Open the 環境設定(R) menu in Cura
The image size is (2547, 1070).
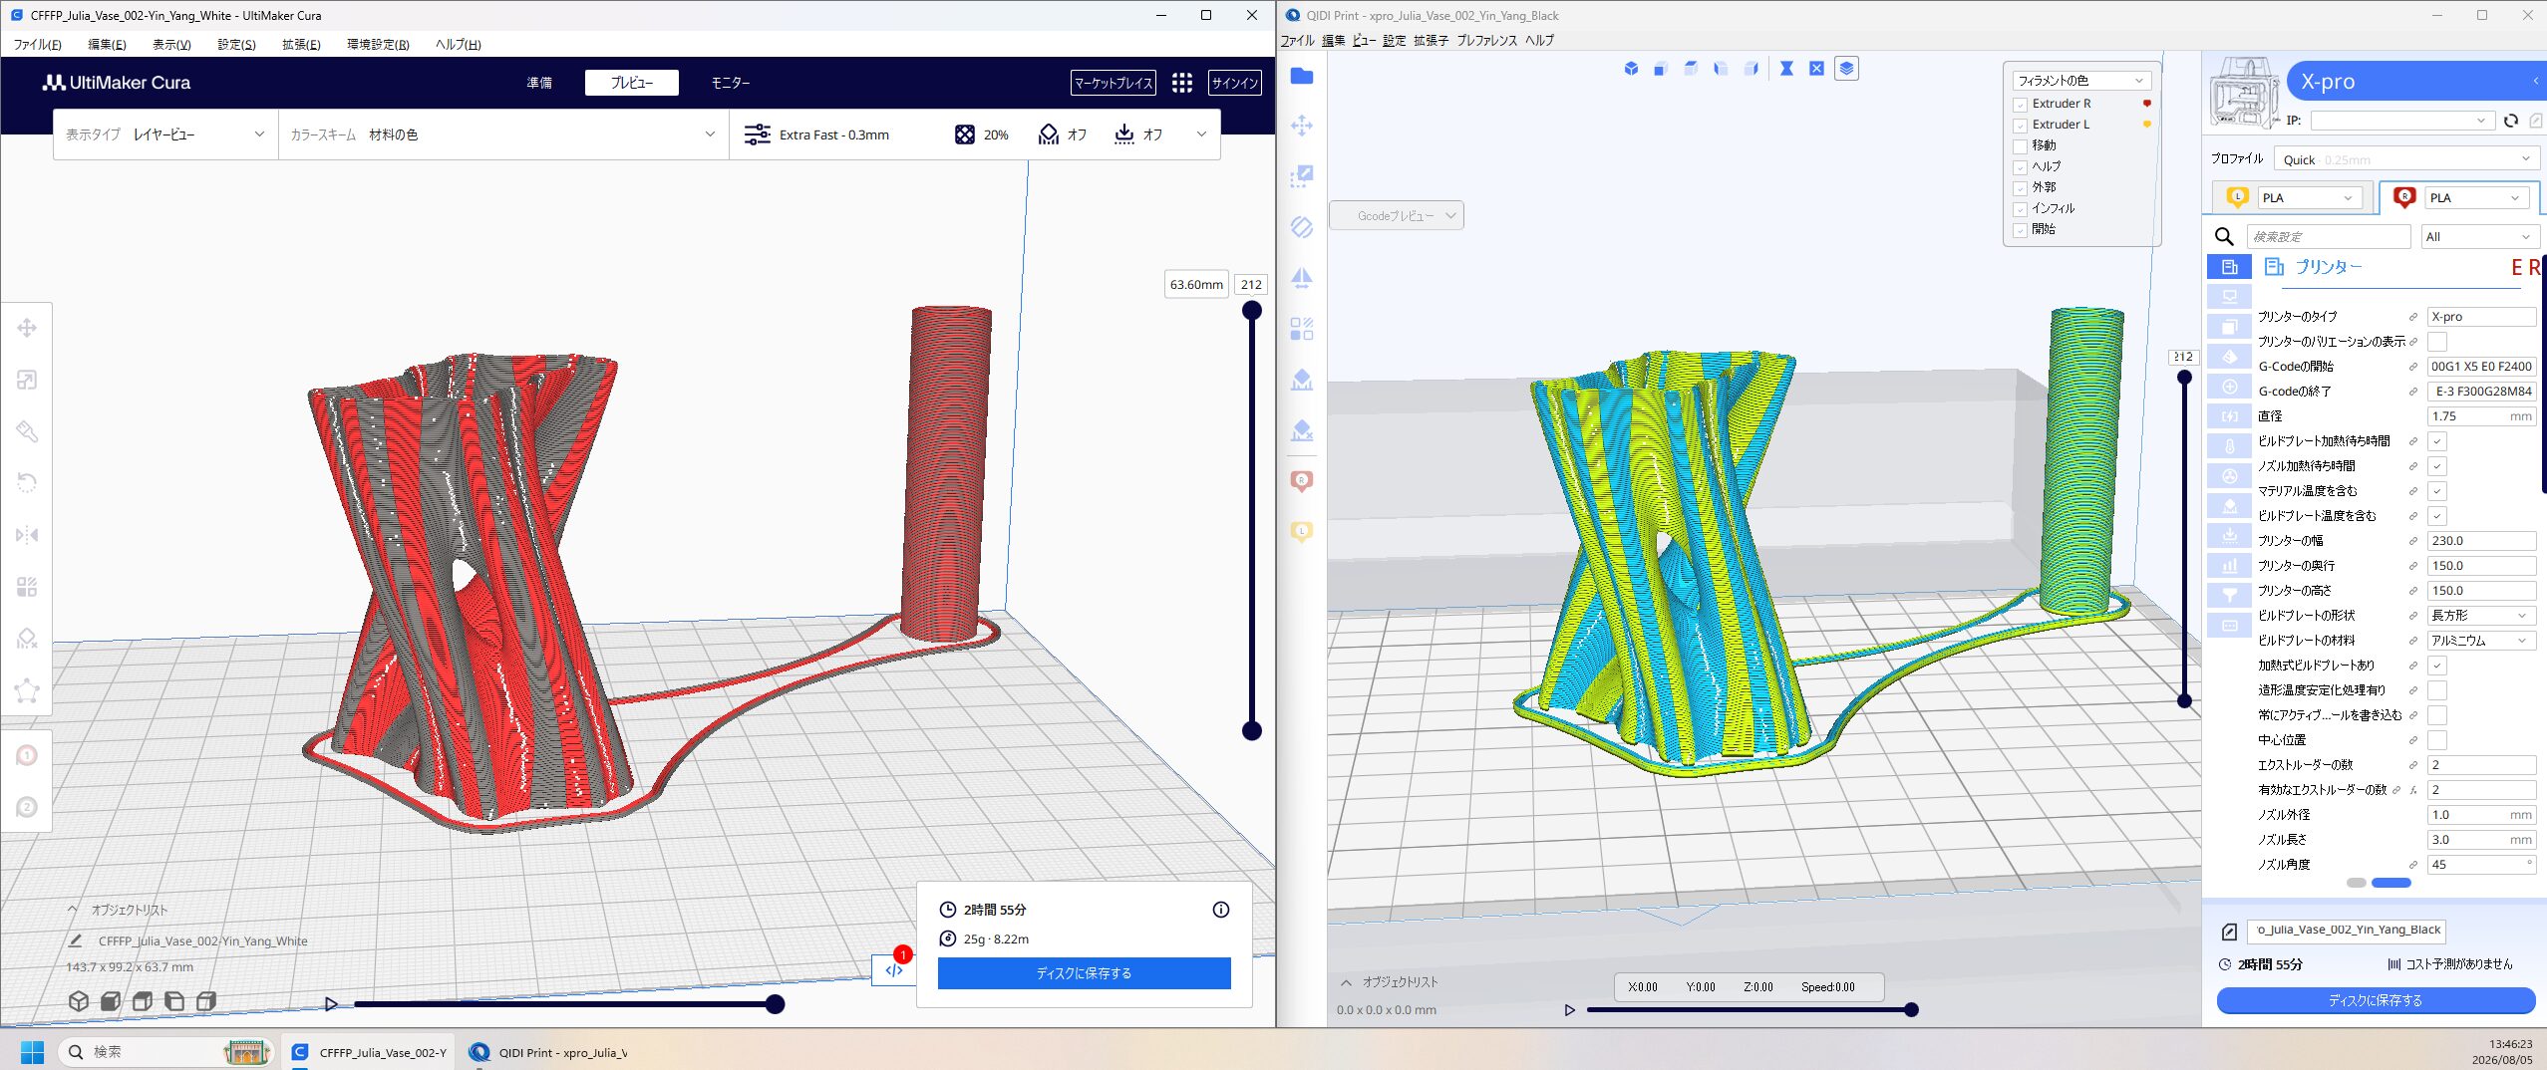(x=378, y=45)
